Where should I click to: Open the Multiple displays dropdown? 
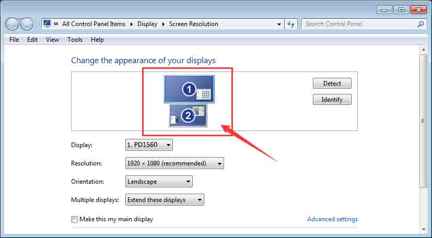165,200
